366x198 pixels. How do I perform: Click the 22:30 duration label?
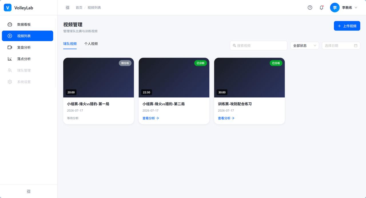point(146,92)
